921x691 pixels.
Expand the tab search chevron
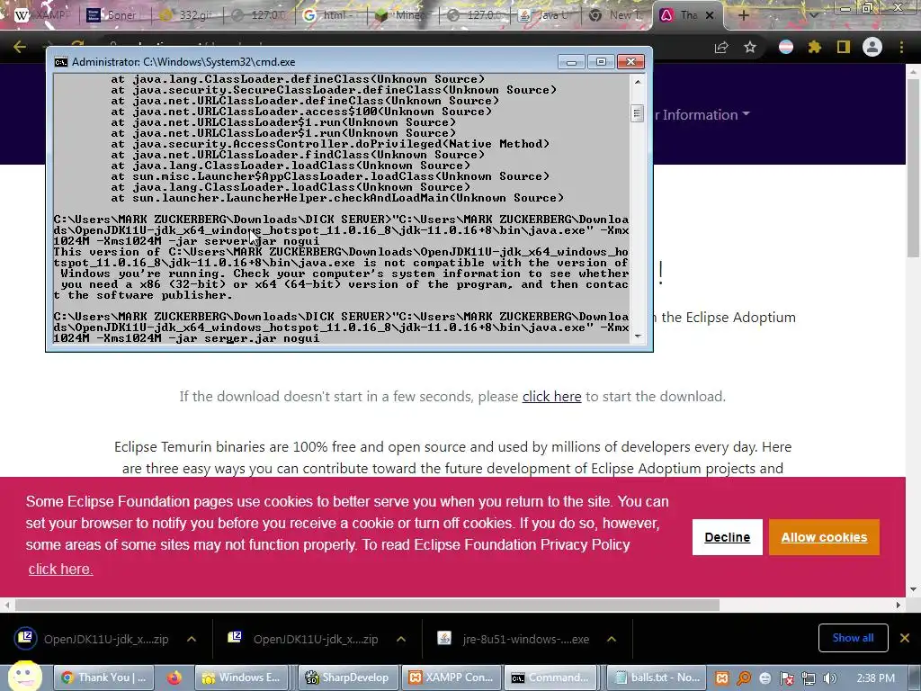tap(813, 15)
